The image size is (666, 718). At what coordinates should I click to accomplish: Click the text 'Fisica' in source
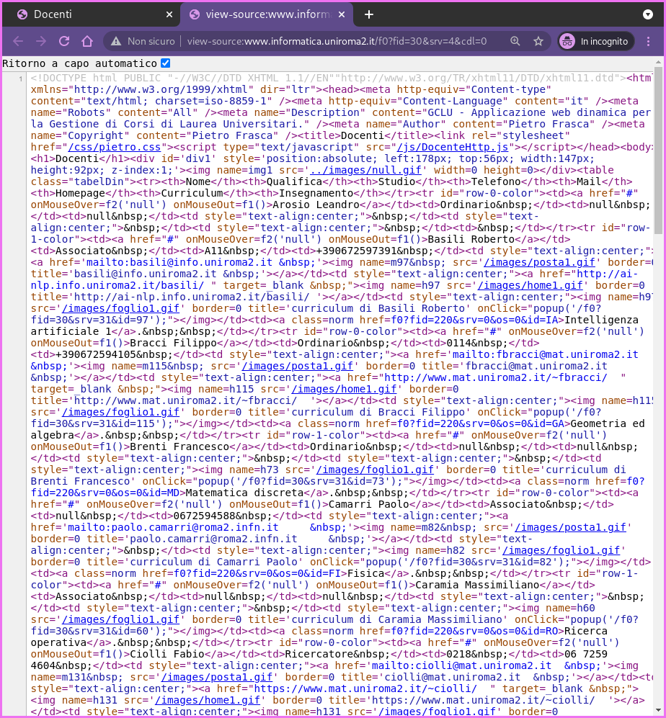[x=365, y=573]
